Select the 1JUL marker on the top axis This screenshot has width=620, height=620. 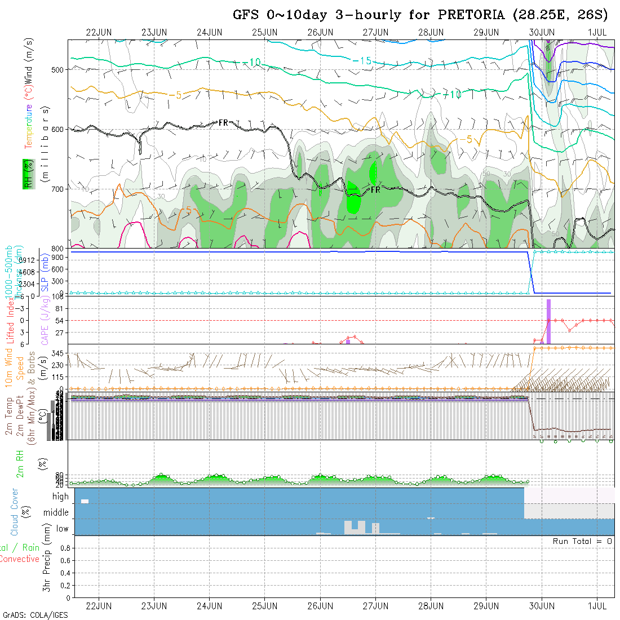coord(597,32)
